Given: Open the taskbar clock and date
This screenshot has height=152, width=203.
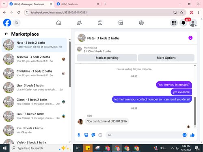Looking at the screenshot, I should [x=186, y=148].
